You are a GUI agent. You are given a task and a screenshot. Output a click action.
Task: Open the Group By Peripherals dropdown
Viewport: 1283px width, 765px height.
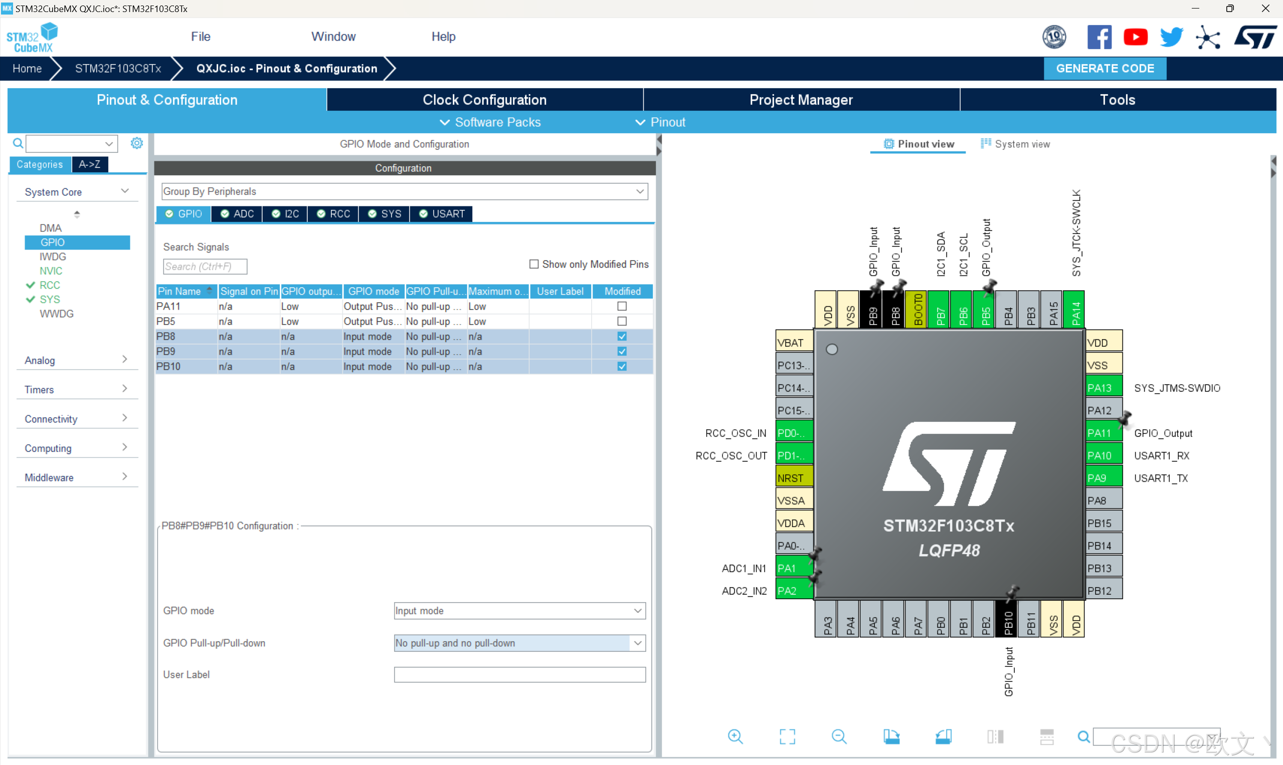(x=405, y=191)
